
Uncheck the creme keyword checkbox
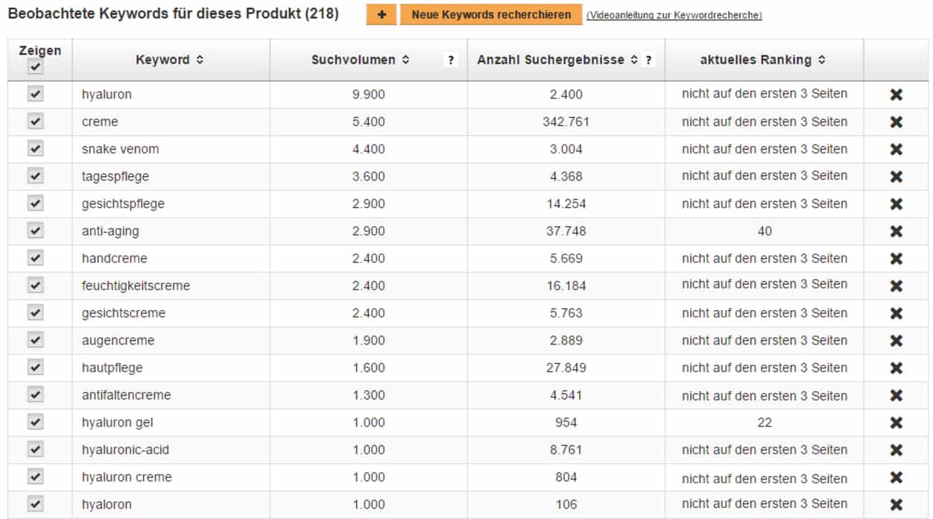coord(35,122)
